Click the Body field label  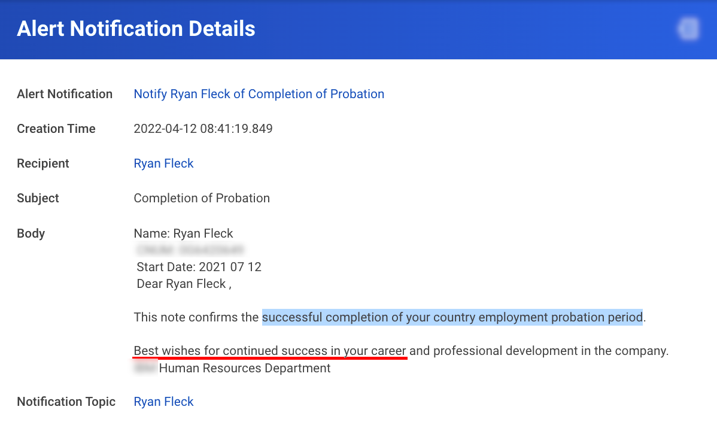coord(31,233)
